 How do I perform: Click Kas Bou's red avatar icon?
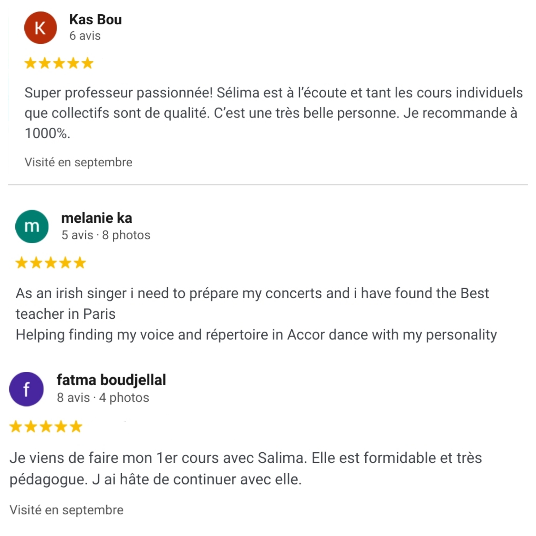click(40, 28)
